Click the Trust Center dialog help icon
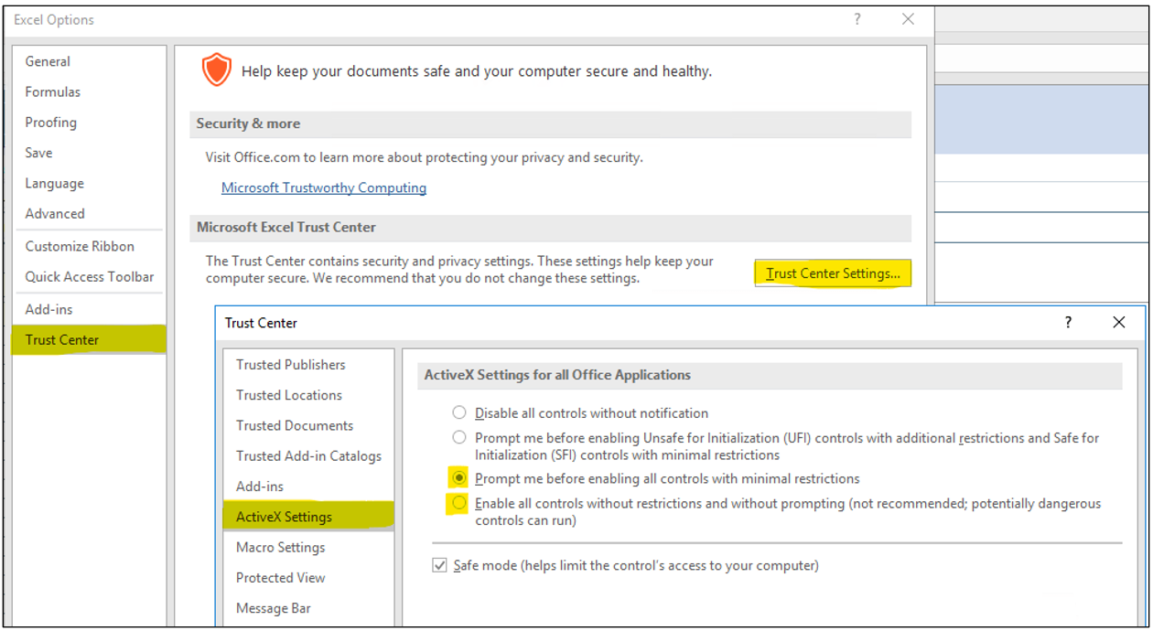1153x631 pixels. pos(1068,322)
